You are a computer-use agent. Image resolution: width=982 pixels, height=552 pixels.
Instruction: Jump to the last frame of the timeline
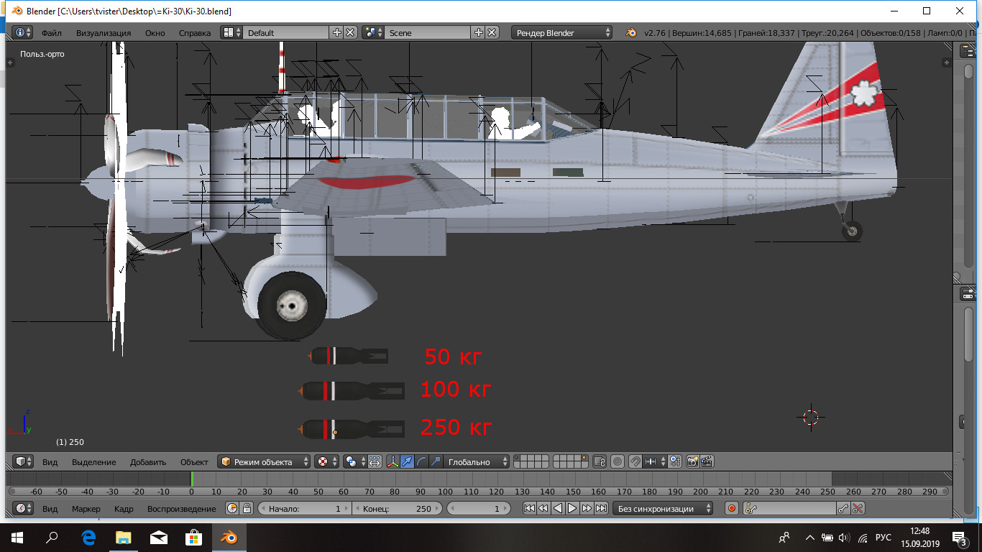[x=601, y=508]
